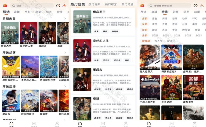This screenshot has height=127, width=206.
Task: Open ranking chart icon in middle screen bottom bar
Action: click(x=103, y=123)
